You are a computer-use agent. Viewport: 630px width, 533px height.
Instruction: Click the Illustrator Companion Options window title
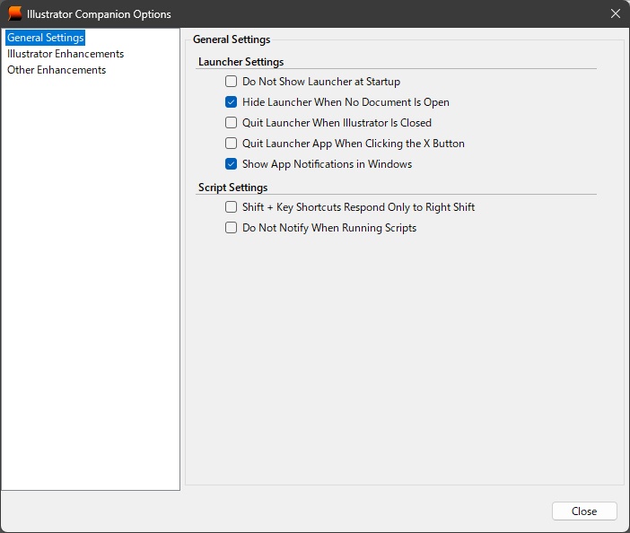click(x=99, y=14)
